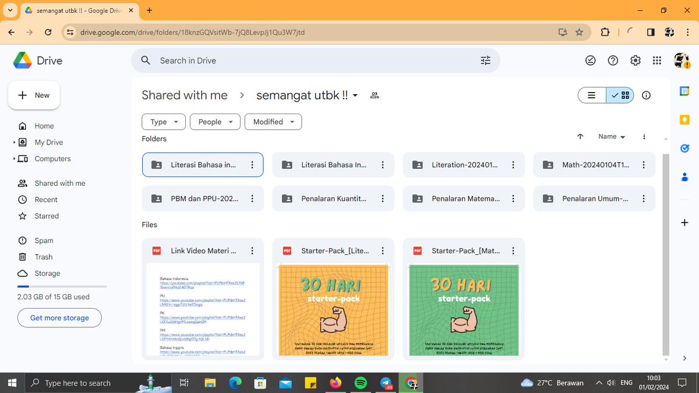Click the New button

pyautogui.click(x=34, y=95)
